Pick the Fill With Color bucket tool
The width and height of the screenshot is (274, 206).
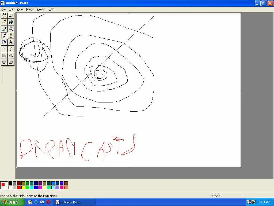[11, 22]
